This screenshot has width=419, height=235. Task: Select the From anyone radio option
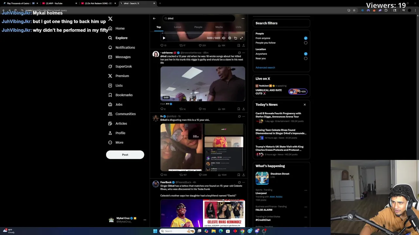(x=305, y=38)
